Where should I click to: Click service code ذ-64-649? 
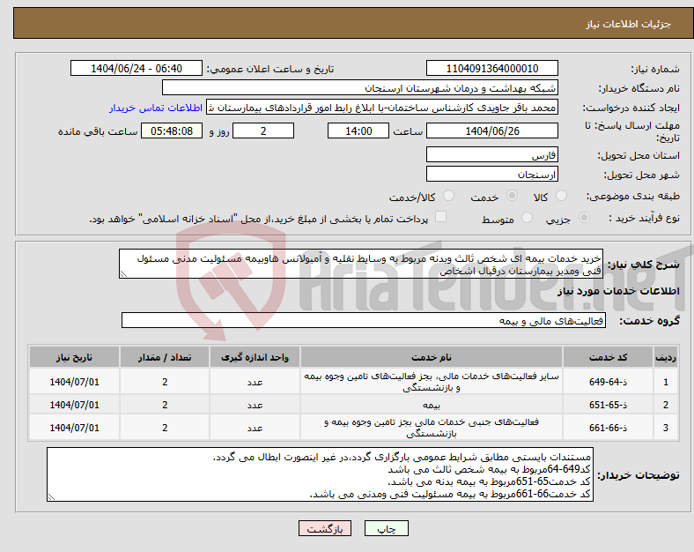(x=609, y=382)
